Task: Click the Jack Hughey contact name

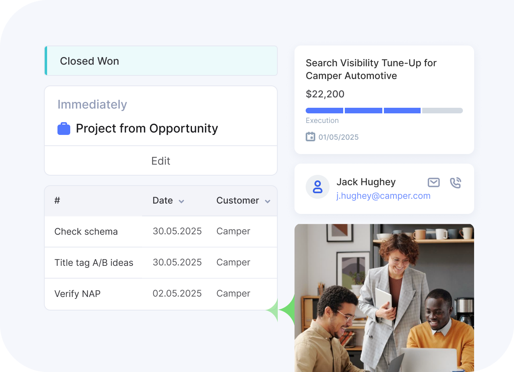Action: [x=366, y=182]
